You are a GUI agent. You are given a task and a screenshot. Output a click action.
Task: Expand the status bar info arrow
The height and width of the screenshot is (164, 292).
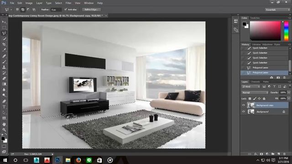(52, 154)
